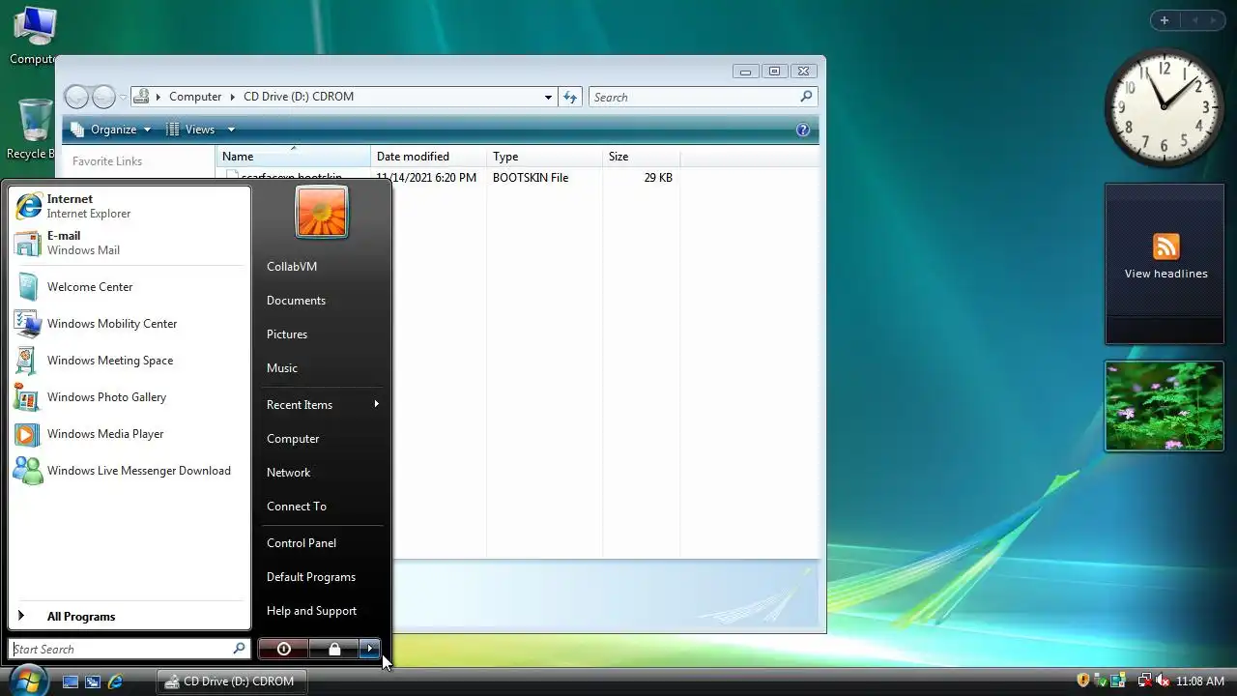The height and width of the screenshot is (696, 1237).
Task: Click the Explorer search magnifier icon
Action: coord(807,97)
